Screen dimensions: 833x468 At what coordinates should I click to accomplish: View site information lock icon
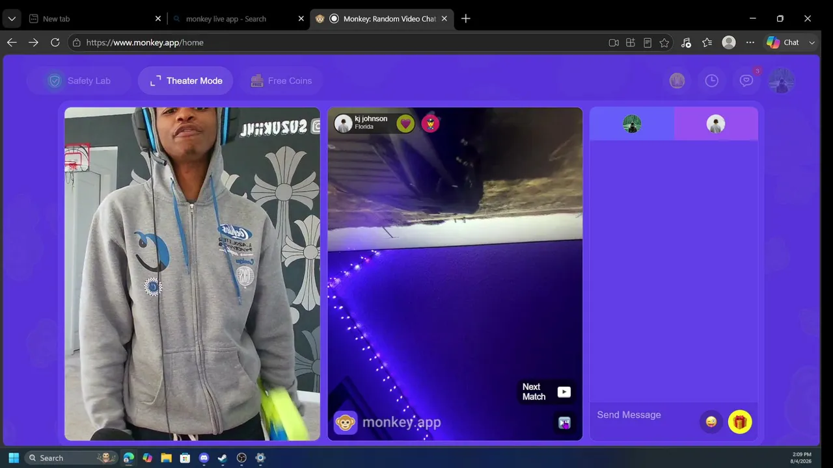click(77, 42)
